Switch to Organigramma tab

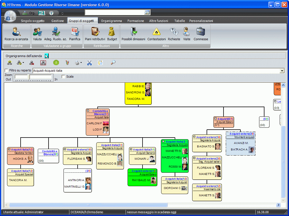point(111,21)
